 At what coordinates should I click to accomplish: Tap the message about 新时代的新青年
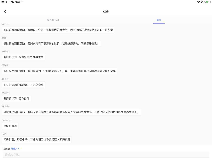click(58, 30)
